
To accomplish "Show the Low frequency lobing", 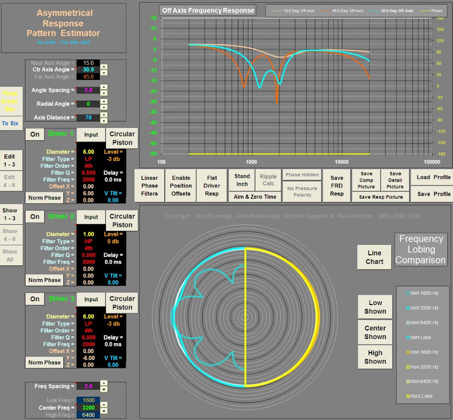I will click(375, 307).
